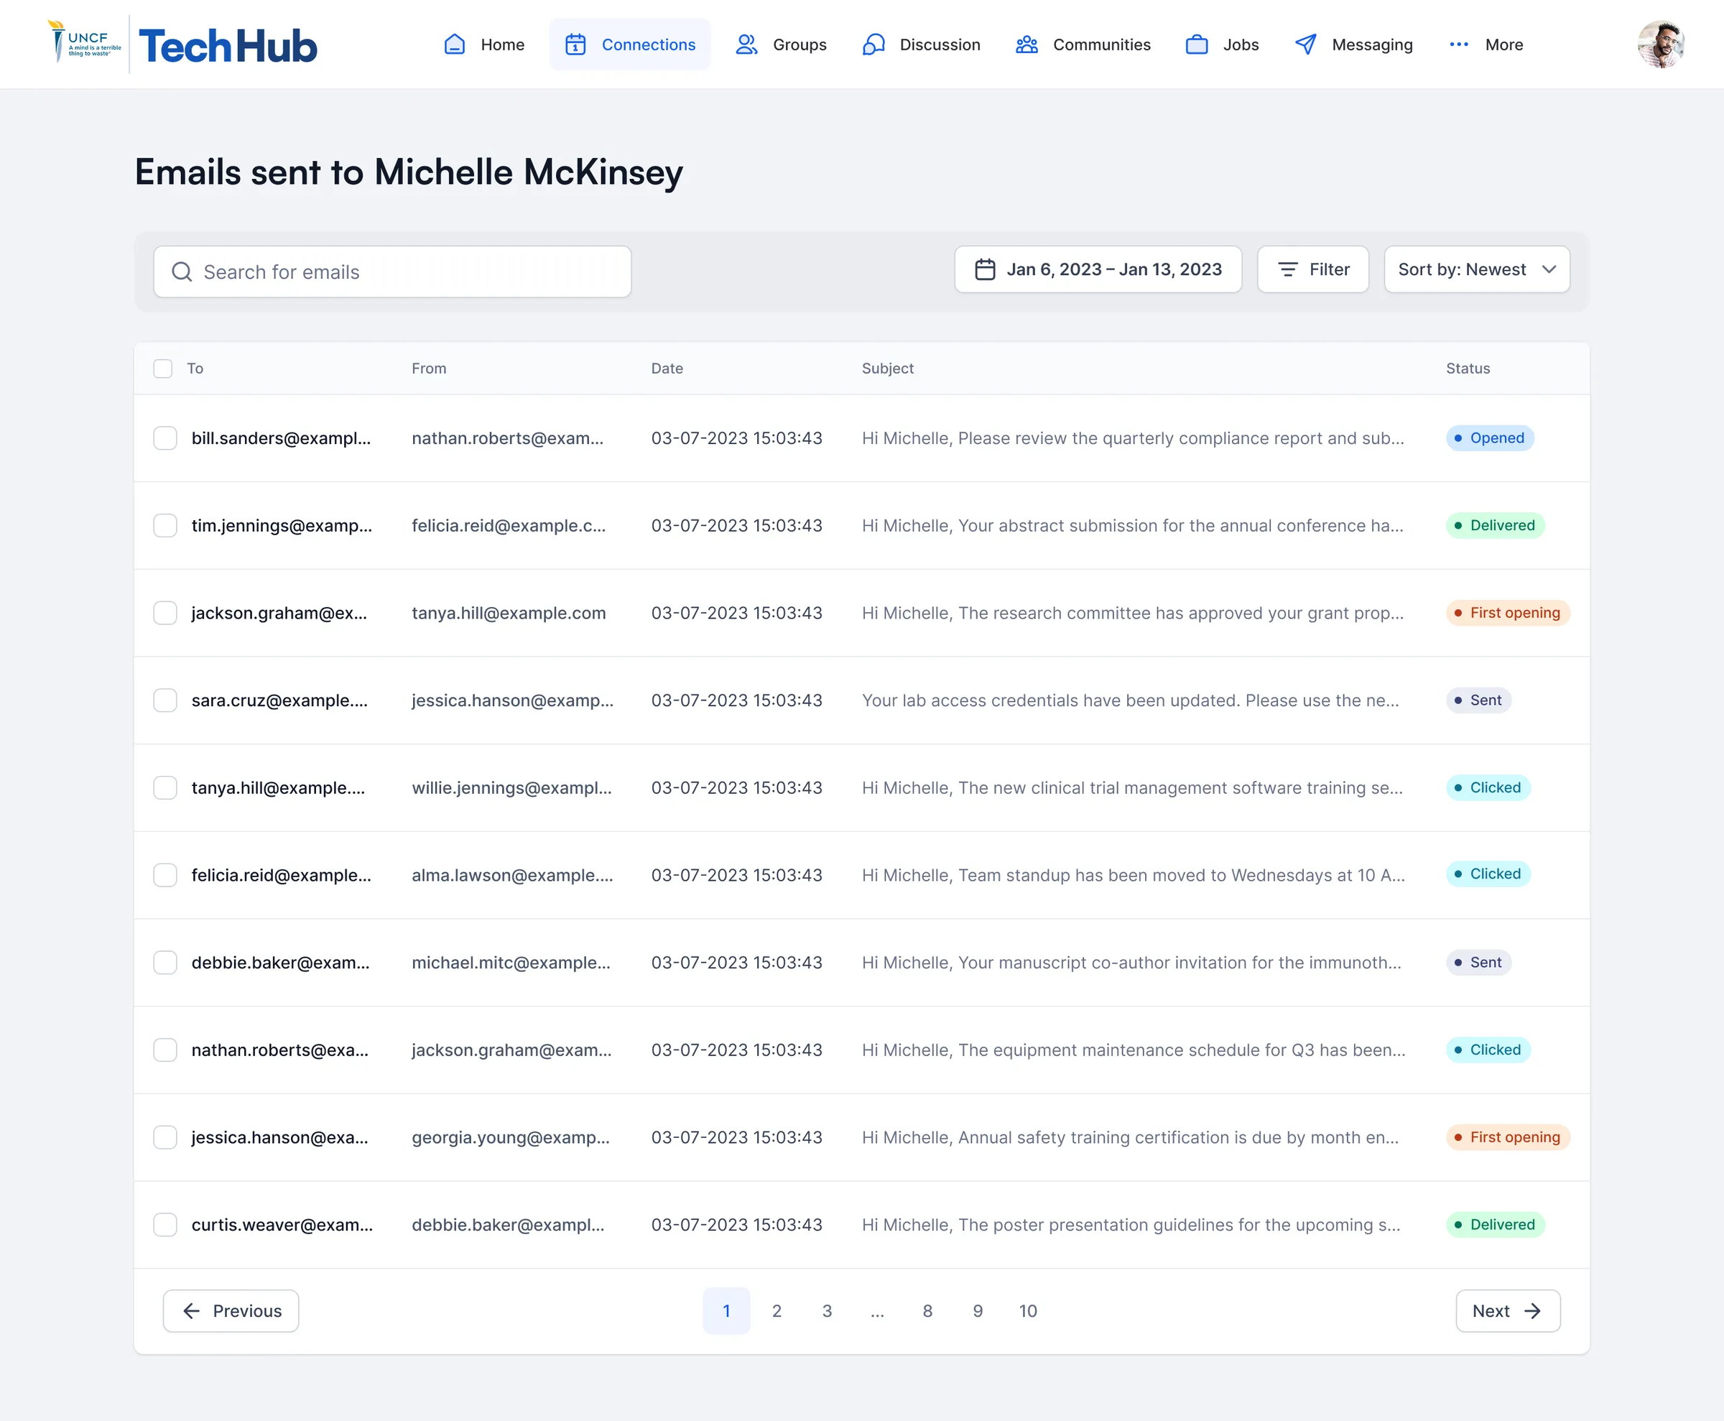Focus the Search for emails field
The image size is (1724, 1421).
point(392,272)
